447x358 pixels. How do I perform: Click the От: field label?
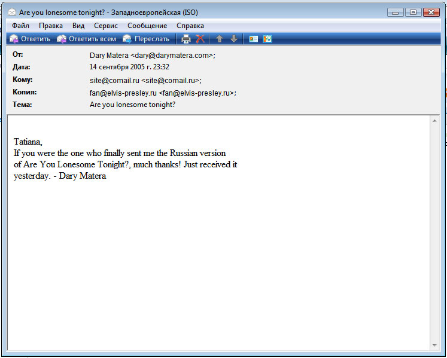point(18,54)
